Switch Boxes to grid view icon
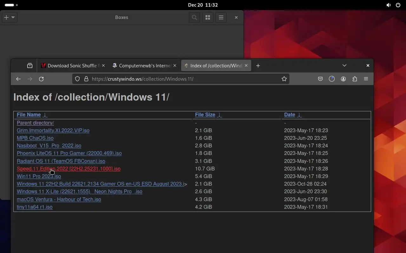The image size is (406, 253). 208,17
